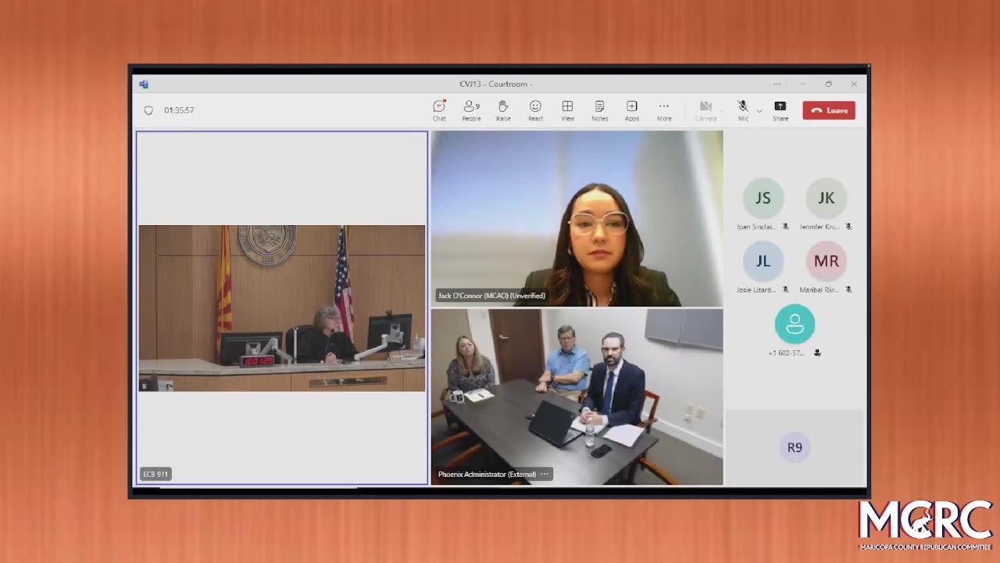Click the meeting timer 01:35:57
Screen dimensions: 1000x563
pyautogui.click(x=179, y=110)
